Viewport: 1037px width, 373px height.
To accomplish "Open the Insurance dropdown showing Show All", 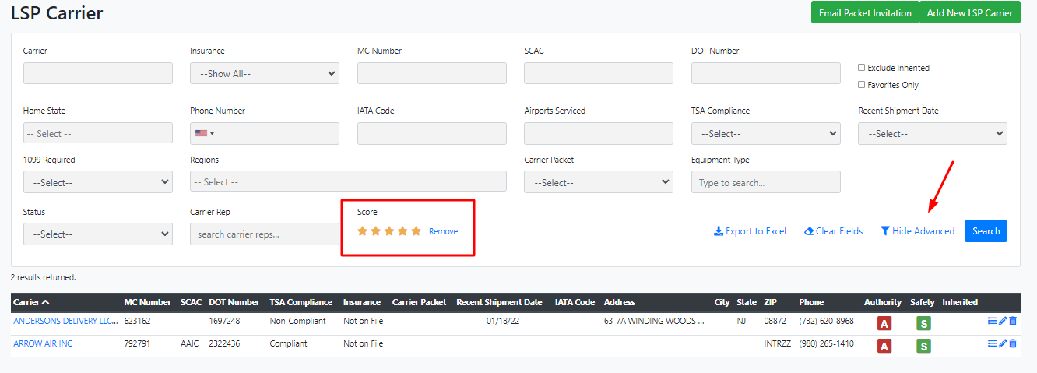I will (265, 73).
